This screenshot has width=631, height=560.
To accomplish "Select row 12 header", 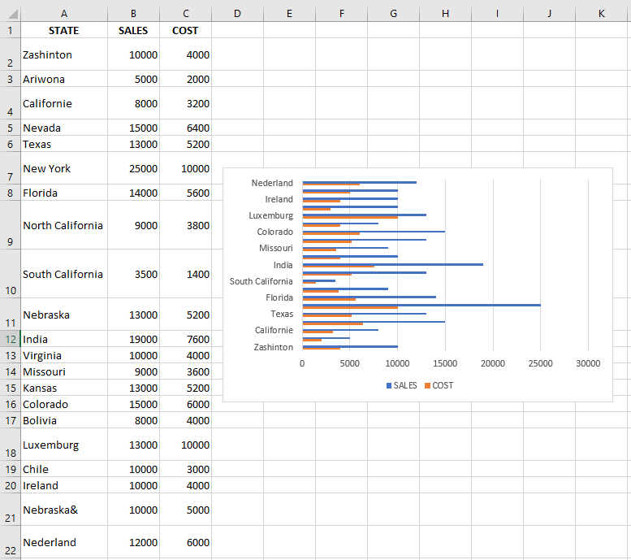I will tap(10, 339).
